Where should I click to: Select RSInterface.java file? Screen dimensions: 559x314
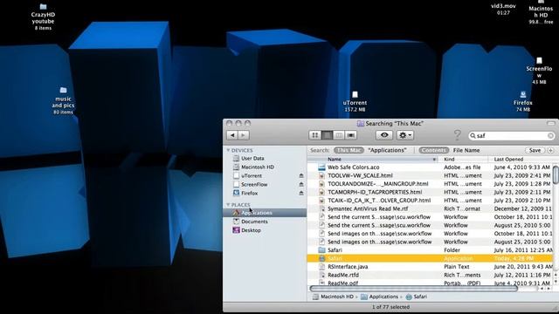430,267
